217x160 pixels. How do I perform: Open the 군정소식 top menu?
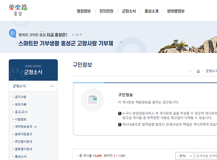pos(129,11)
